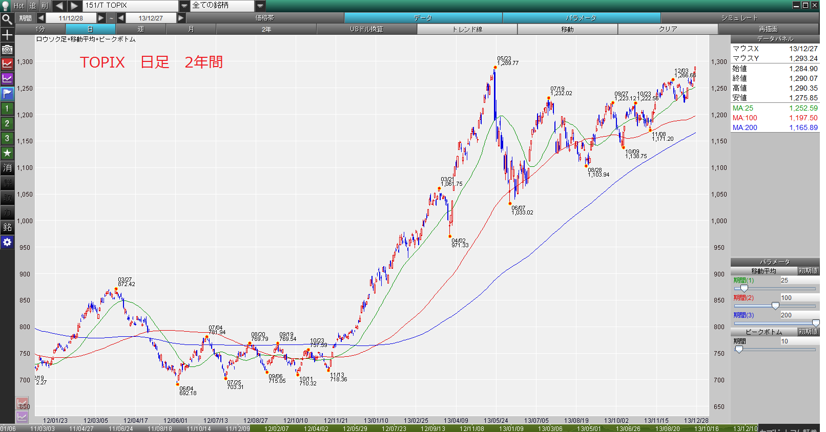Open the パラメータ tab
The width and height of the screenshot is (826, 432).
point(581,18)
